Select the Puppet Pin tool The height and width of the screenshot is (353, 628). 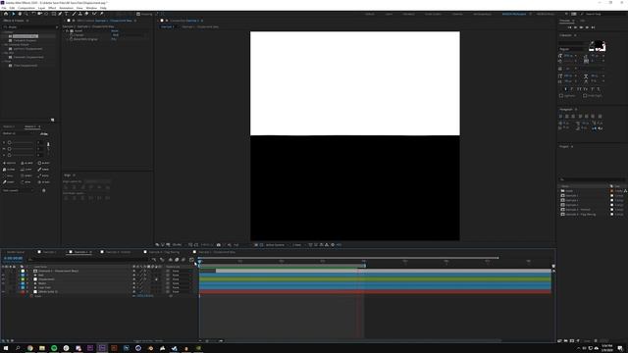click(102, 14)
